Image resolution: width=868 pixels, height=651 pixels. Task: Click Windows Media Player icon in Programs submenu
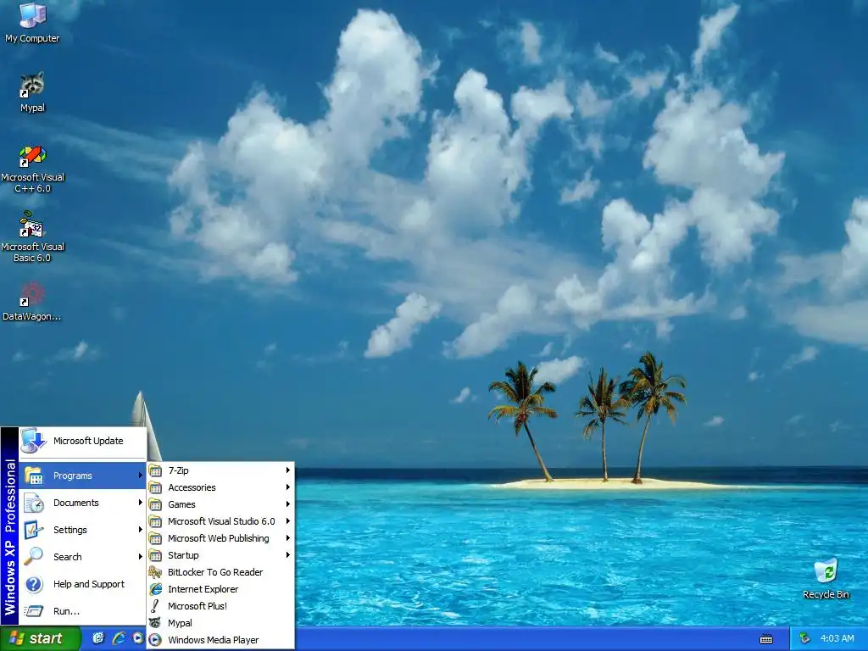coord(156,640)
